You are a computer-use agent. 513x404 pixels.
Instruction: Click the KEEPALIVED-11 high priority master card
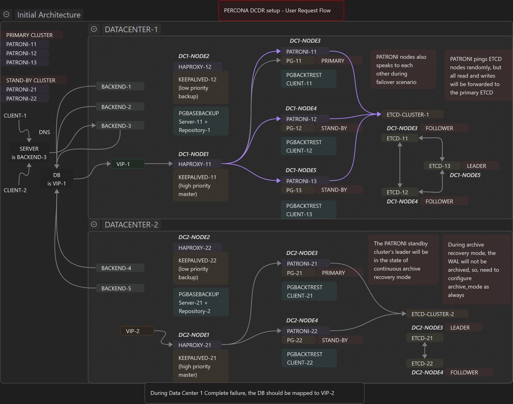tap(200, 186)
